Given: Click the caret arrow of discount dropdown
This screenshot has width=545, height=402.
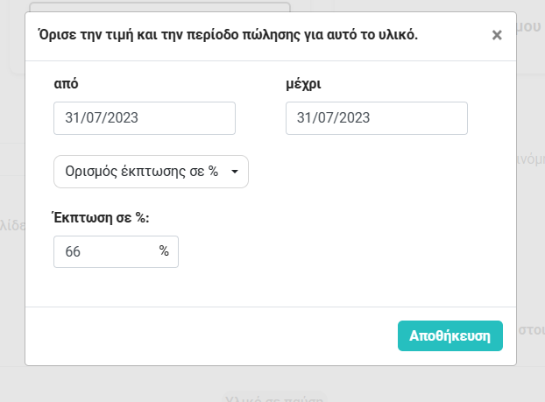Looking at the screenshot, I should 235,173.
